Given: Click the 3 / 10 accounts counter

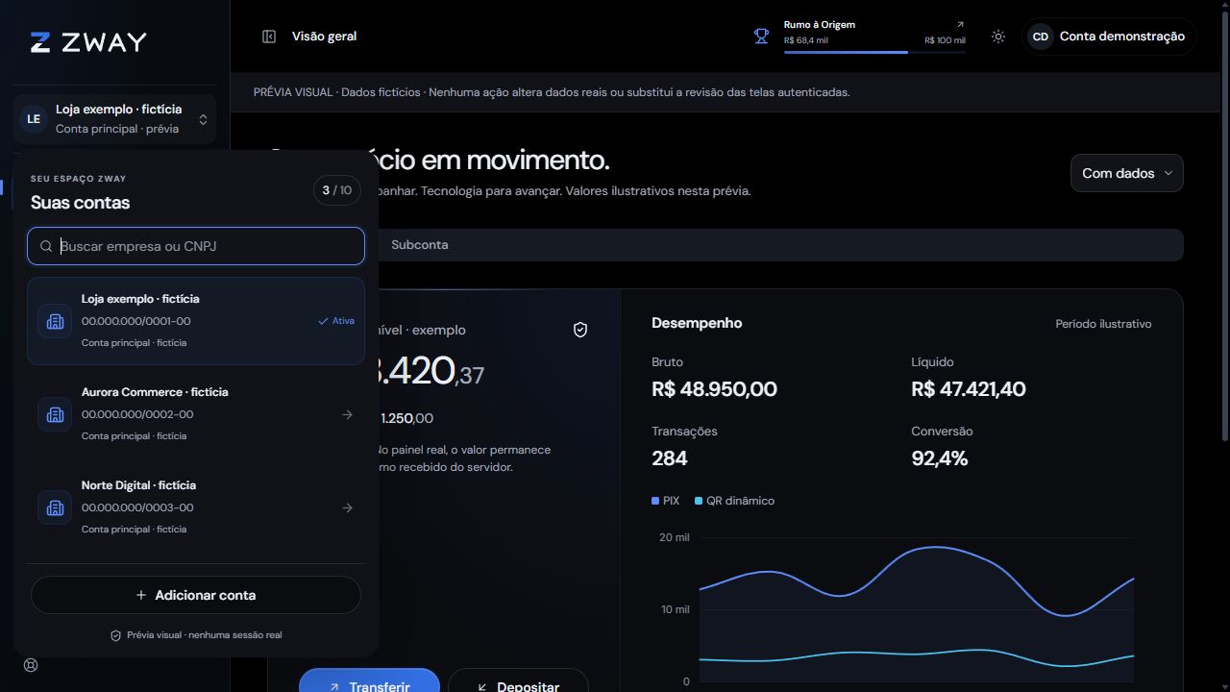Looking at the screenshot, I should click(x=337, y=190).
